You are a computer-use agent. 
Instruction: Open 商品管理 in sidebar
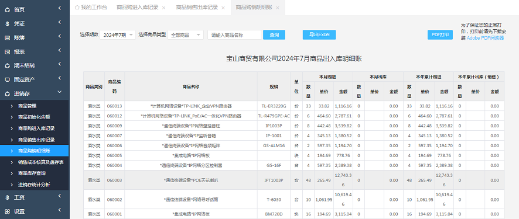tap(28, 106)
